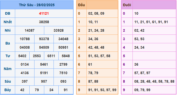Select Đầu row 6 value 61

click(x=90, y=64)
